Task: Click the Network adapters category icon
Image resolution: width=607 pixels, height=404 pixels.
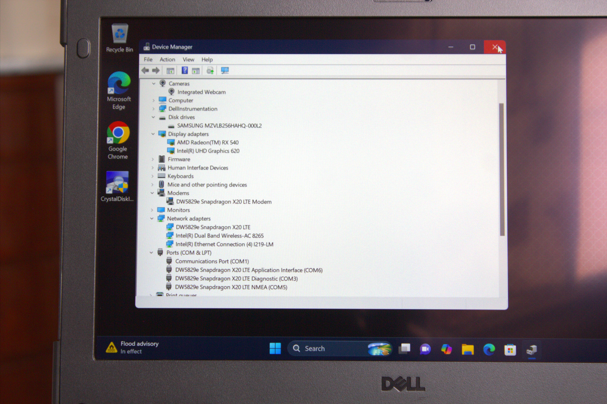Action: point(161,219)
